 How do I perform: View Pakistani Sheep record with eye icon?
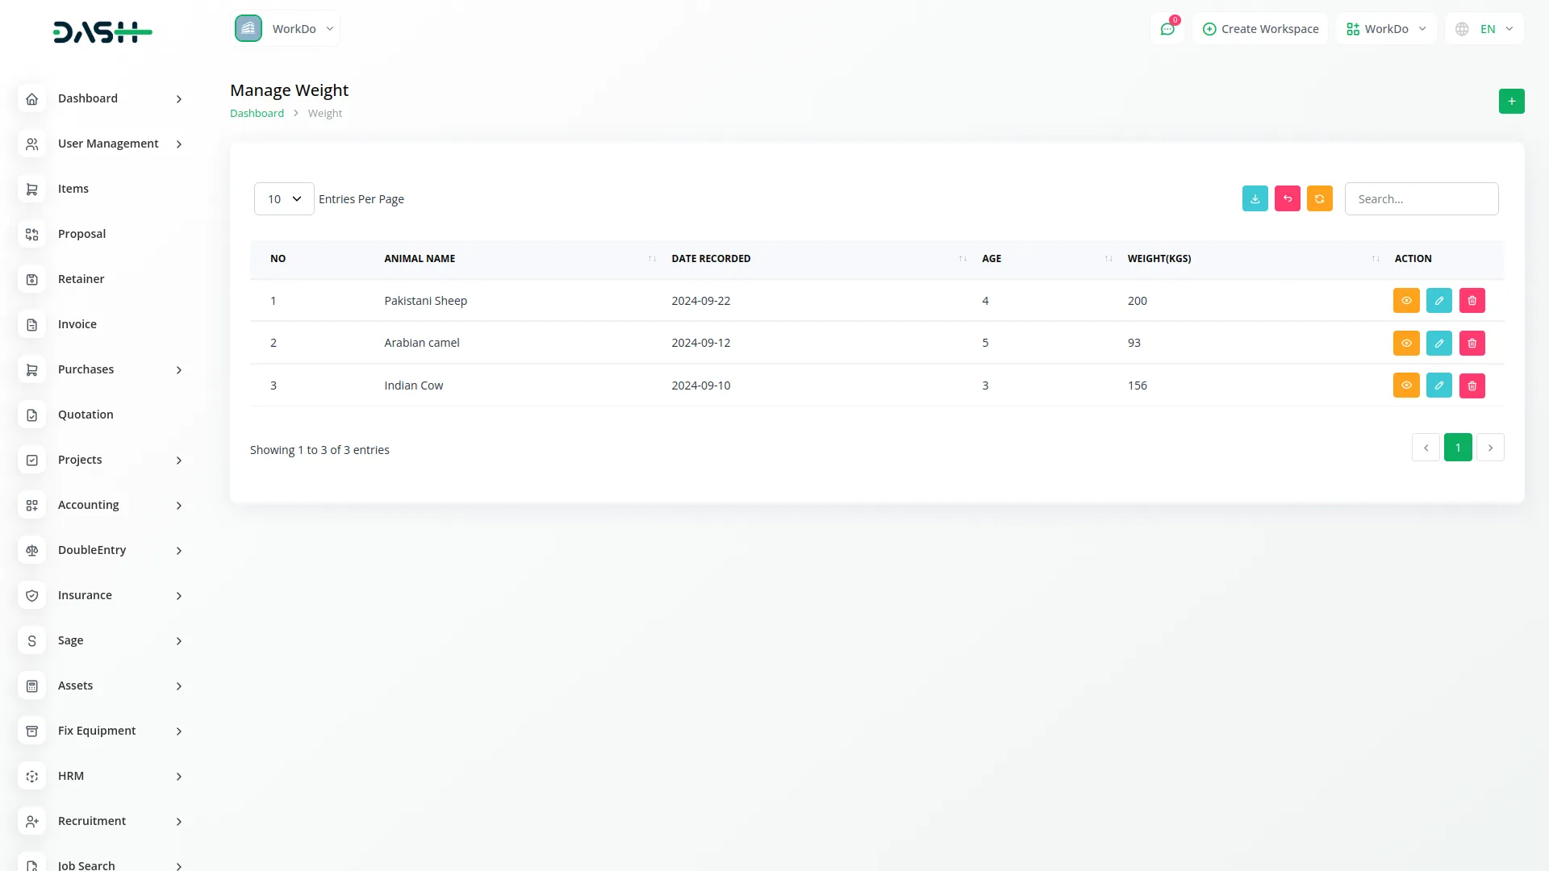(1405, 301)
